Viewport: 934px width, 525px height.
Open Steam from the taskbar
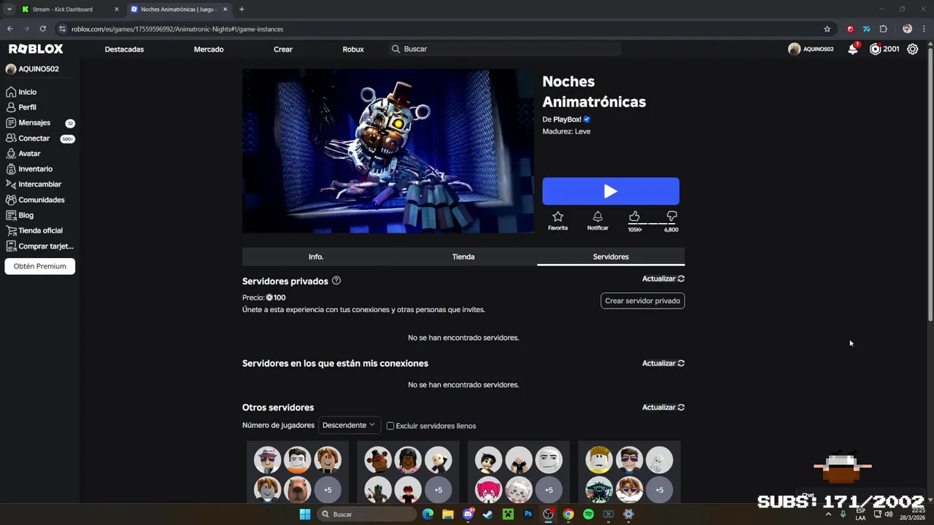[x=487, y=514]
